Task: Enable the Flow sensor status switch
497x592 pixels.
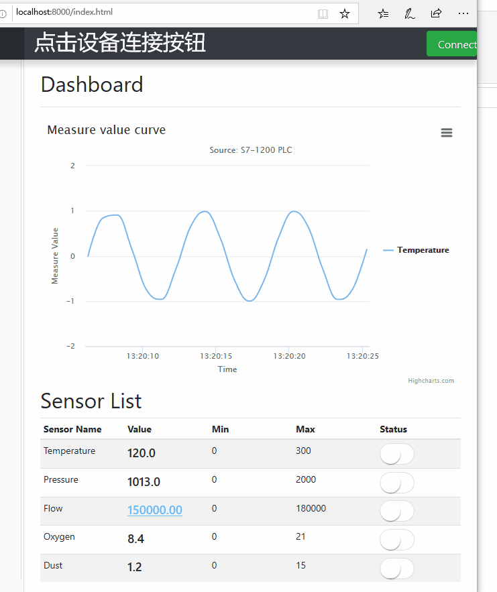Action: (x=396, y=511)
